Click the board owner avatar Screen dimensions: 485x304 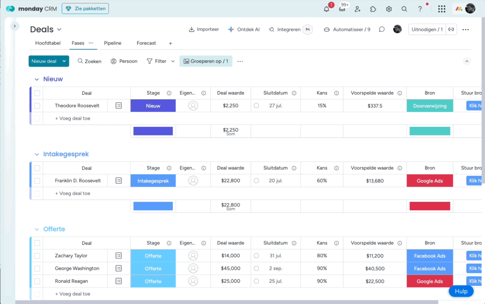coord(397,29)
